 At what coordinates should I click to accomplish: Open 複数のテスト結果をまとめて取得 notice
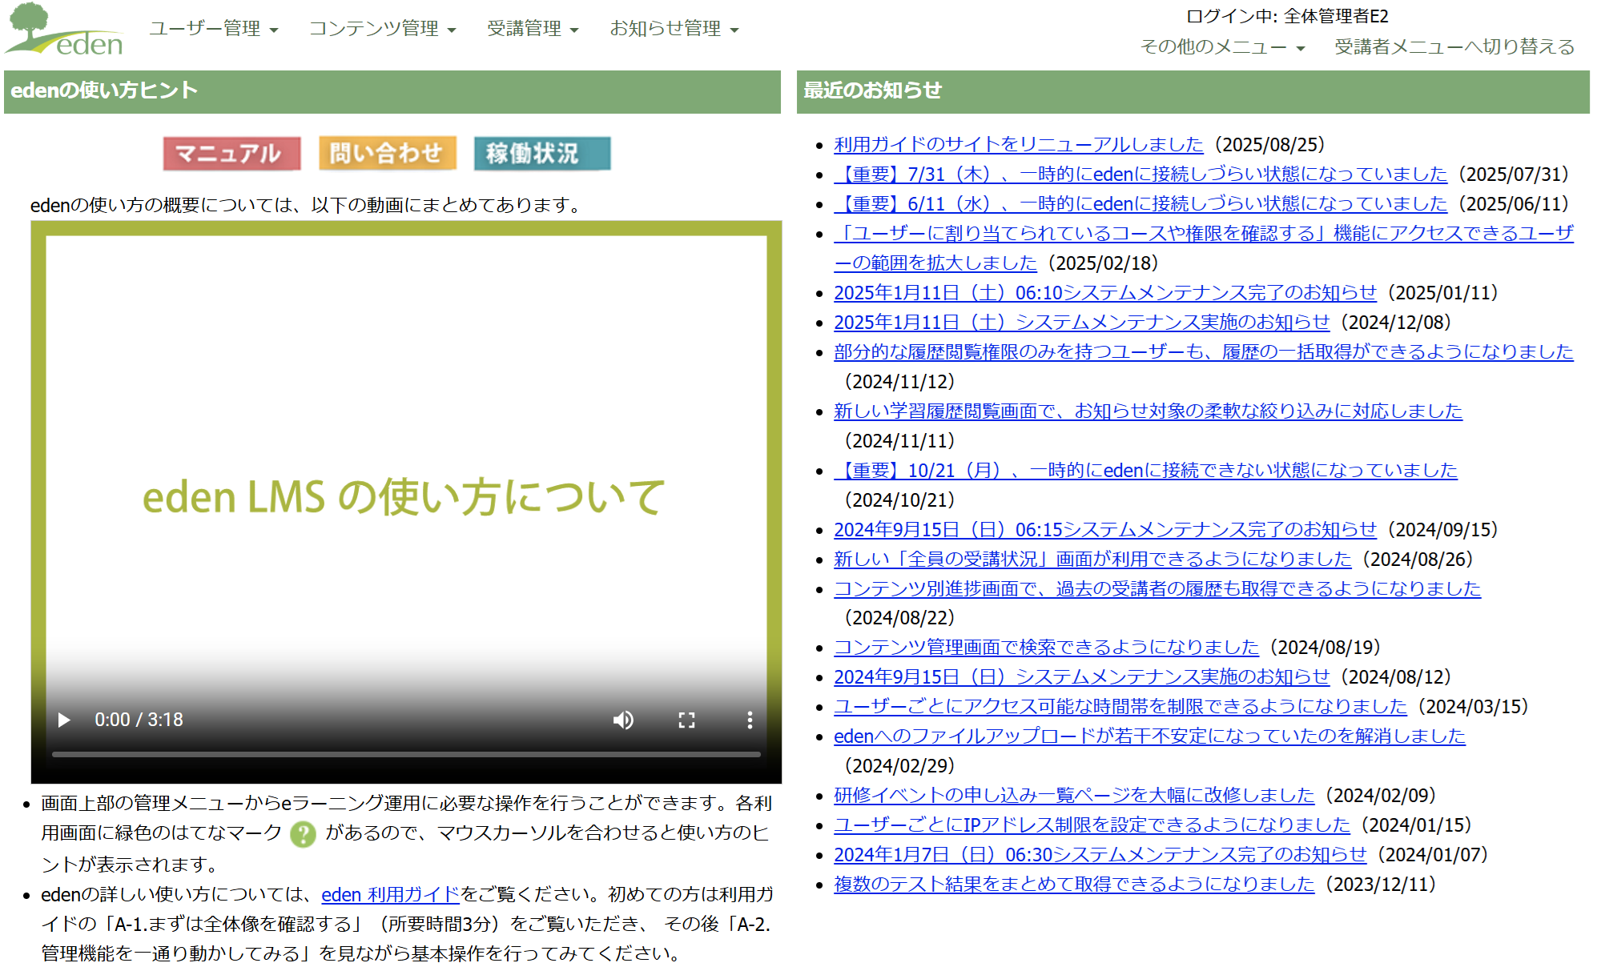pos(1074,885)
